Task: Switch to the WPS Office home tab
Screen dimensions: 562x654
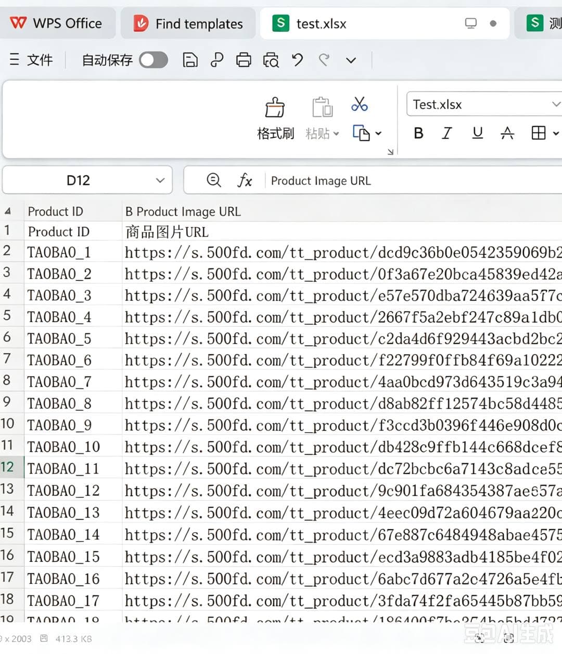Action: click(x=57, y=23)
